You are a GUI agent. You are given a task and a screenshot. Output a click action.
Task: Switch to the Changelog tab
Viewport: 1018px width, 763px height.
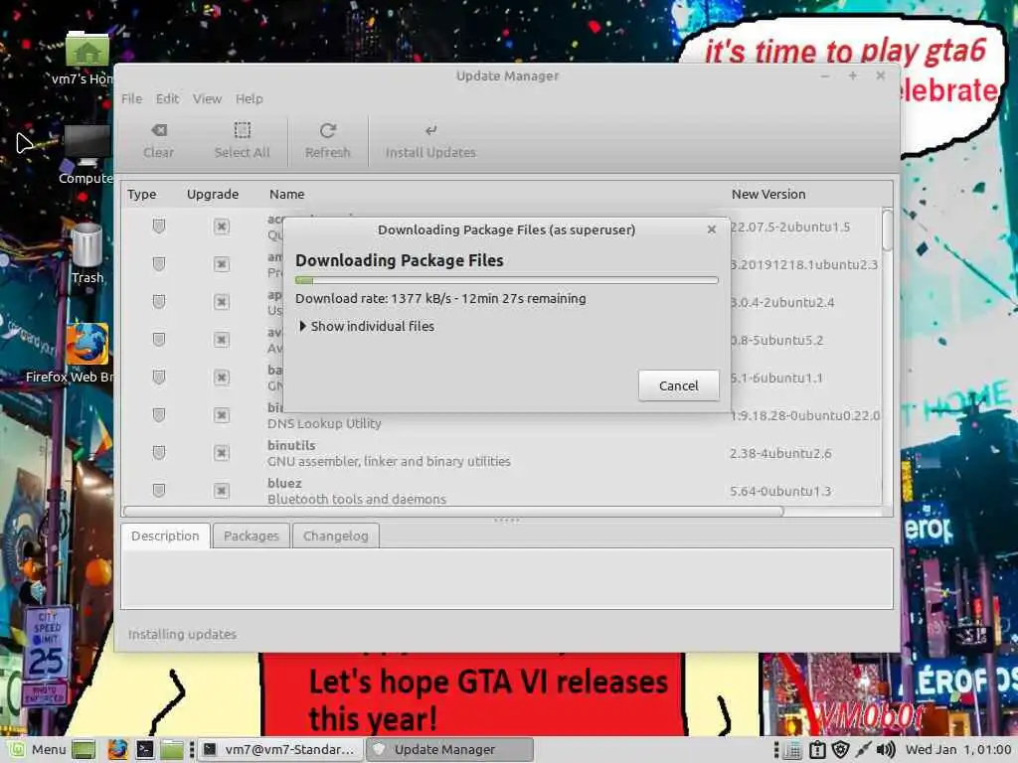tap(336, 535)
